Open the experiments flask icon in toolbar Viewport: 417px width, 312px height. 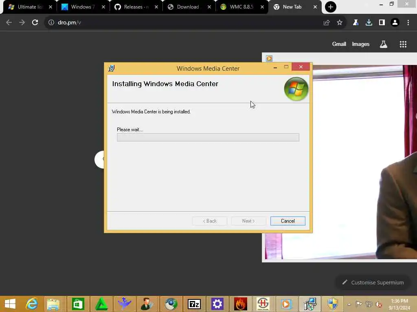pyautogui.click(x=356, y=23)
